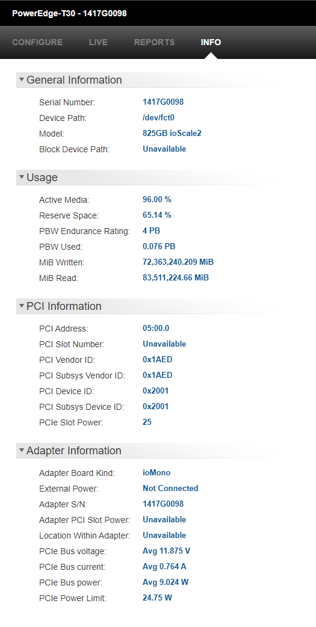The width and height of the screenshot is (316, 627).
Task: Click the Adapter Information header text
Action: (x=73, y=451)
